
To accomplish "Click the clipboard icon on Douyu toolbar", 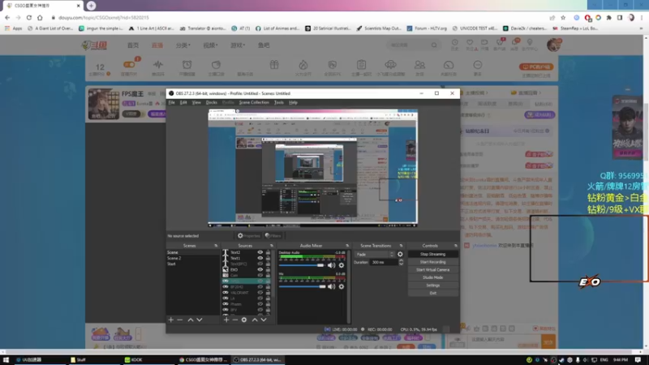I will (x=361, y=65).
